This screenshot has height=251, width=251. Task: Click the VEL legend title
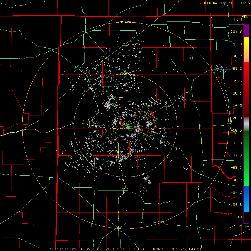pos(245,17)
